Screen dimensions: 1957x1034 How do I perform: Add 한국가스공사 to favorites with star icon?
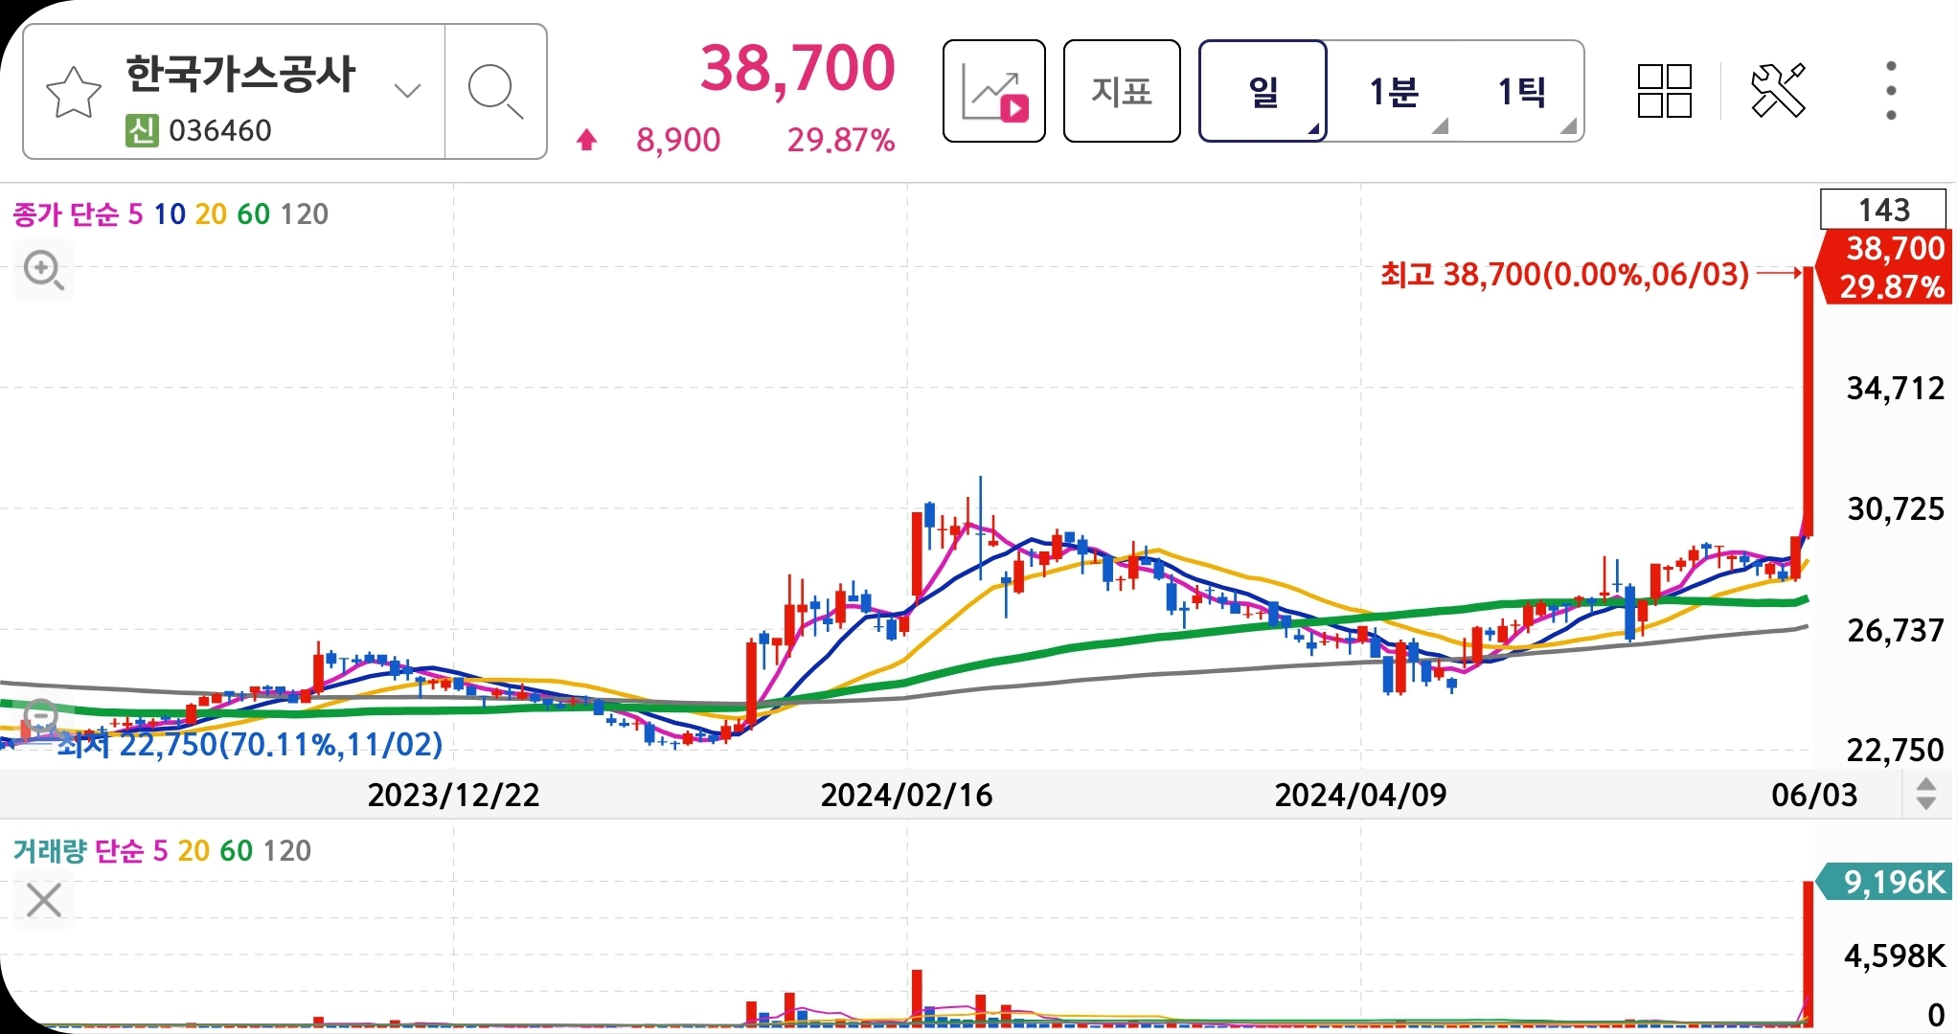[x=73, y=93]
